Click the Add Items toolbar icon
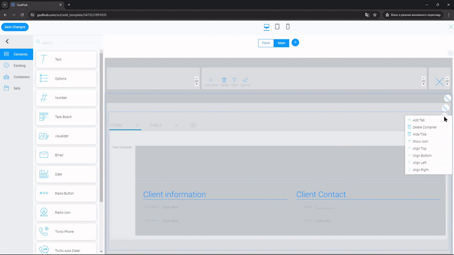Screen dimensions: 454x255 pos(211,82)
